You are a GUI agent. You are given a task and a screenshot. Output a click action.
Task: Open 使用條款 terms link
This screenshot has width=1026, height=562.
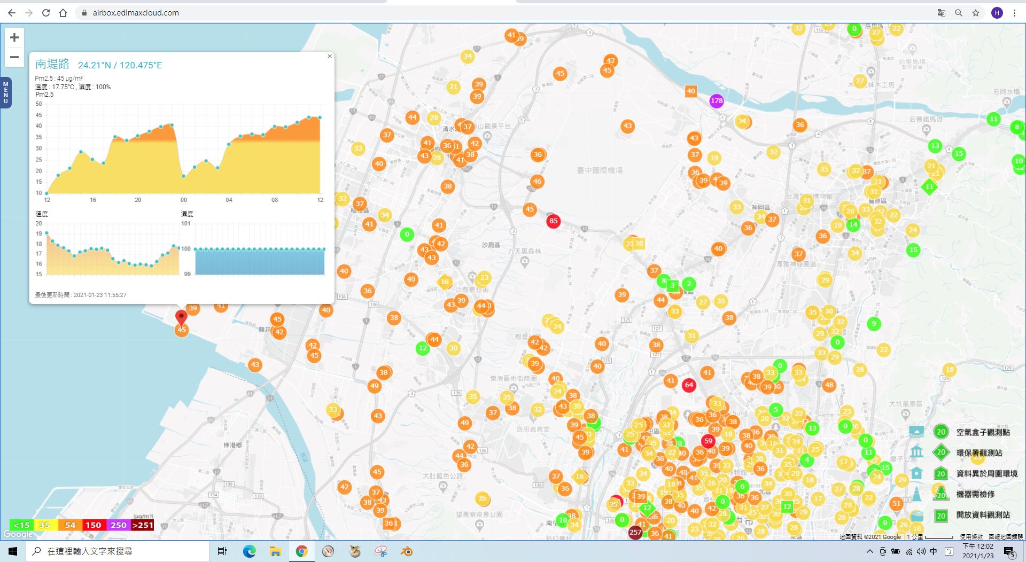point(971,537)
